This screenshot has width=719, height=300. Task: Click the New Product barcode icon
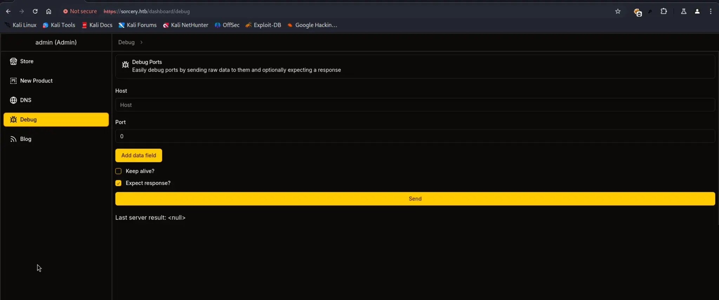pos(13,81)
